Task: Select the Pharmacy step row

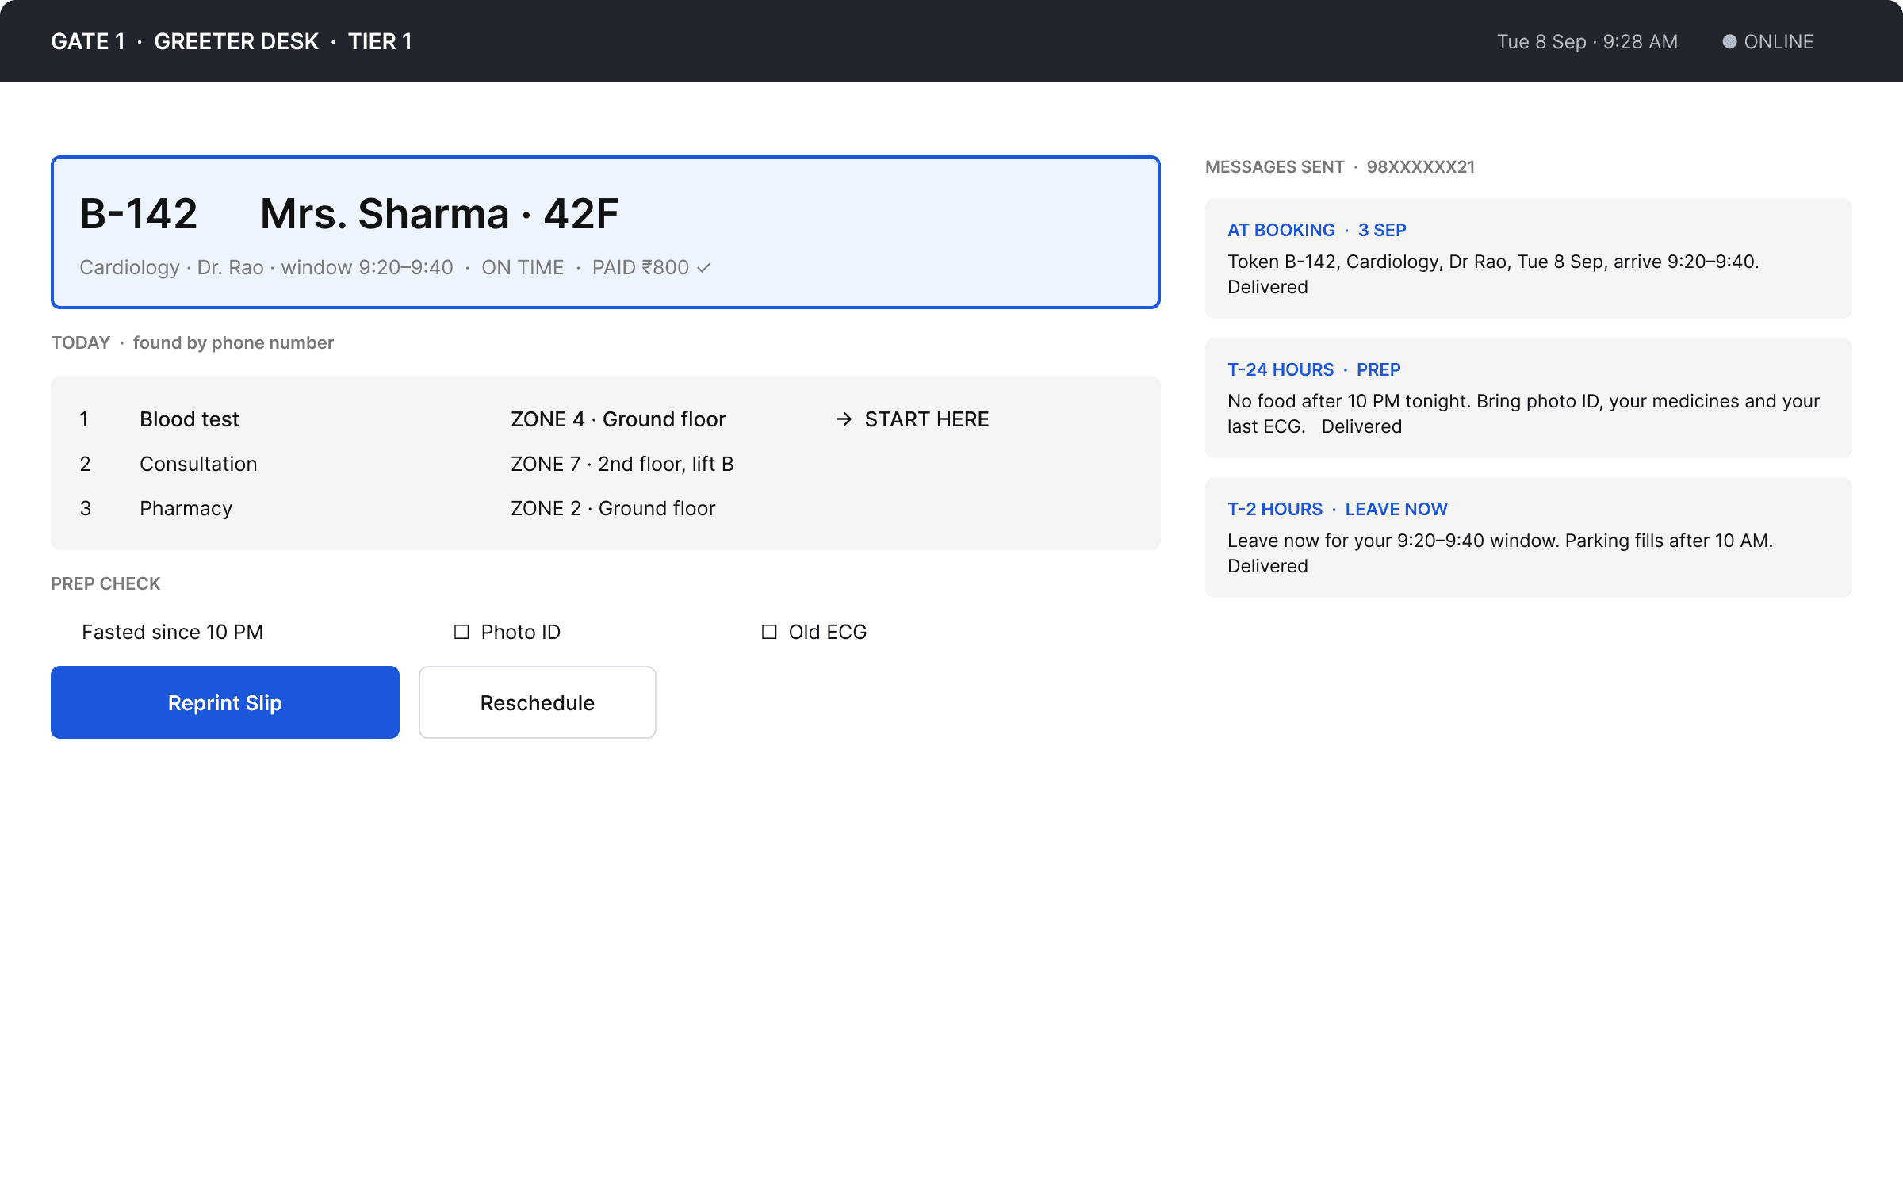Action: point(606,508)
